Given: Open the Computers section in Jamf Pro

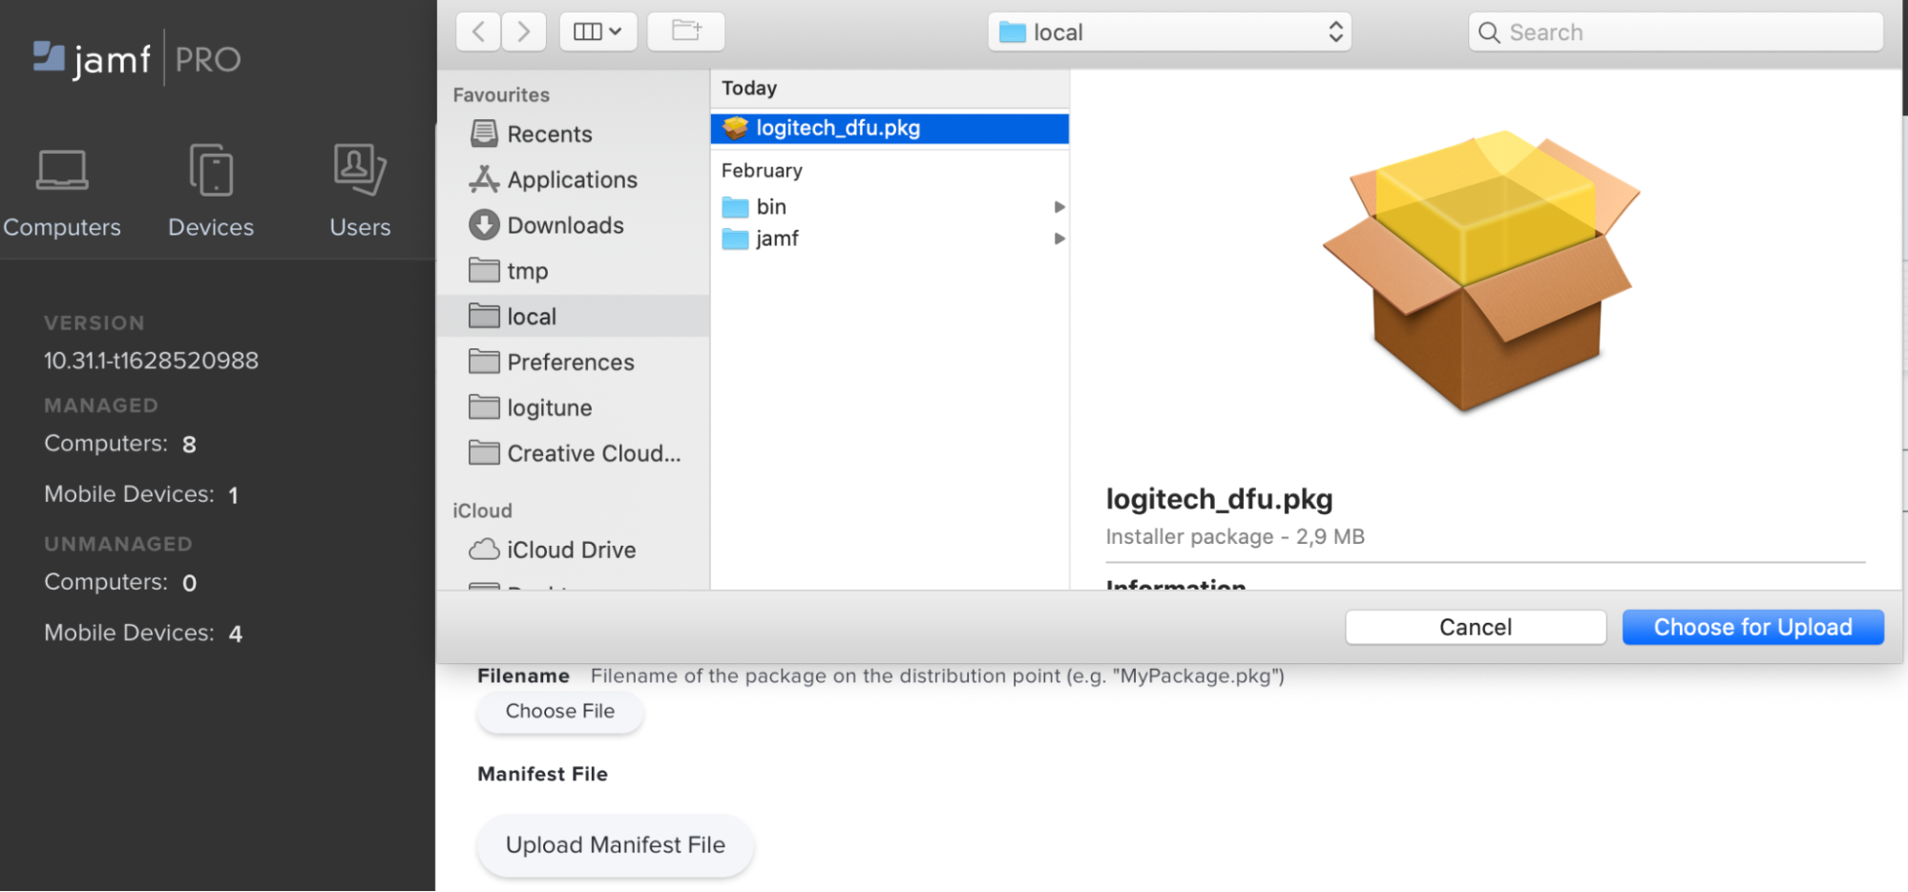Looking at the screenshot, I should 62,194.
